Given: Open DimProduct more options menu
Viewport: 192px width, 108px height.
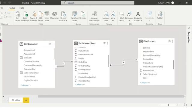Looking at the screenshot, I should coord(173,41).
